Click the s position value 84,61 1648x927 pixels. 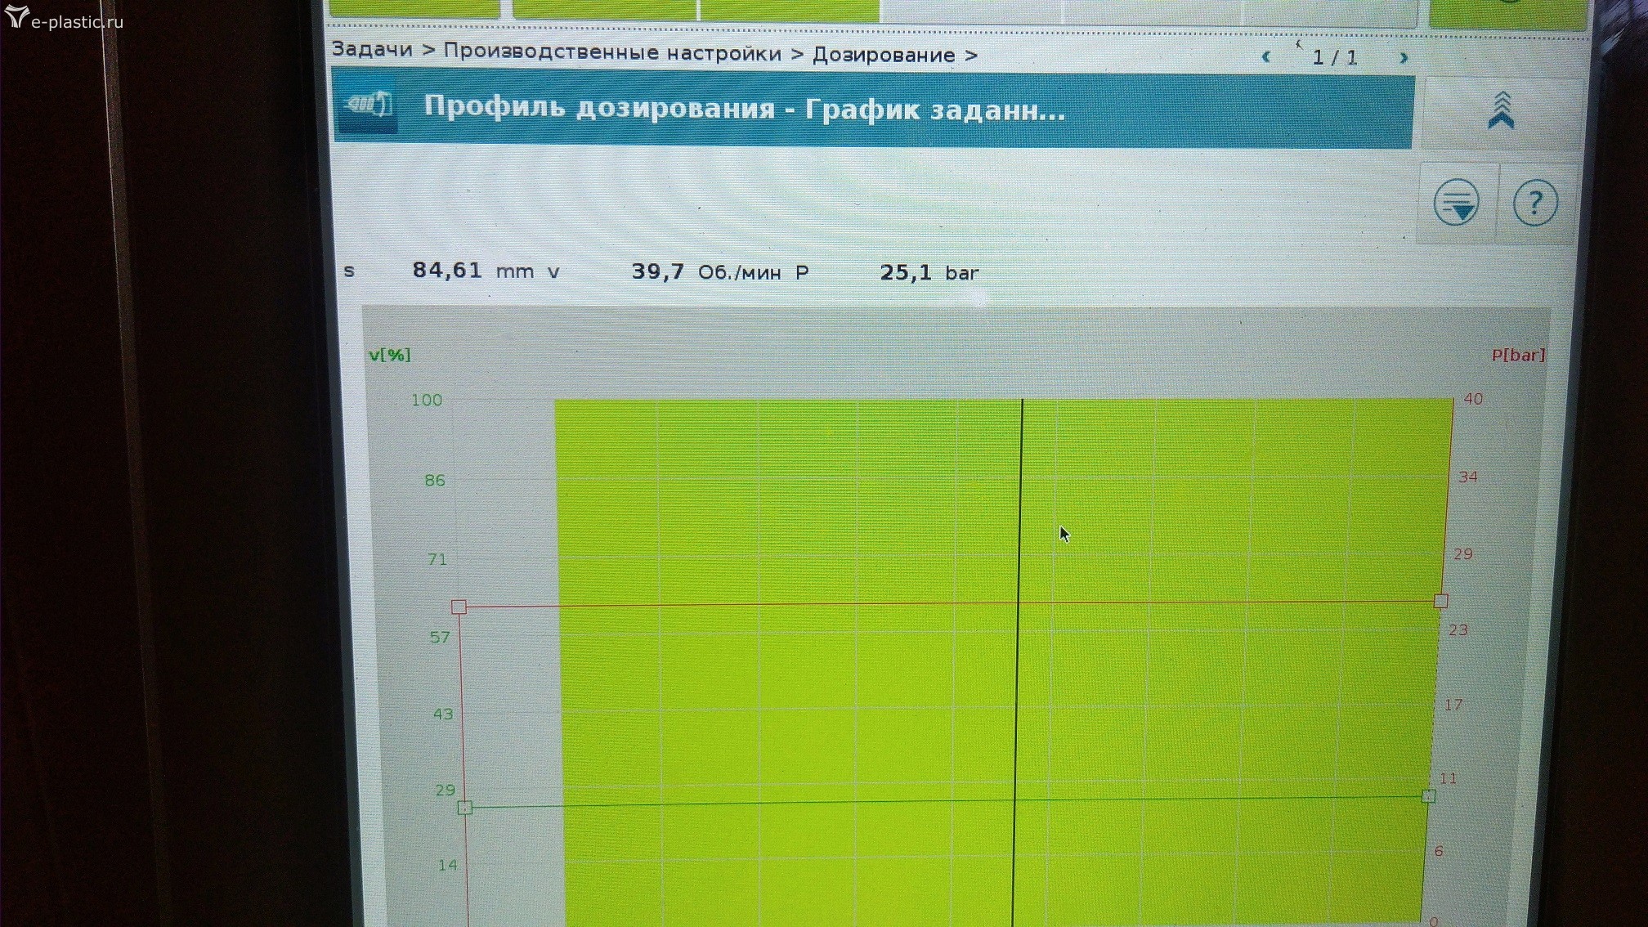pyautogui.click(x=446, y=271)
